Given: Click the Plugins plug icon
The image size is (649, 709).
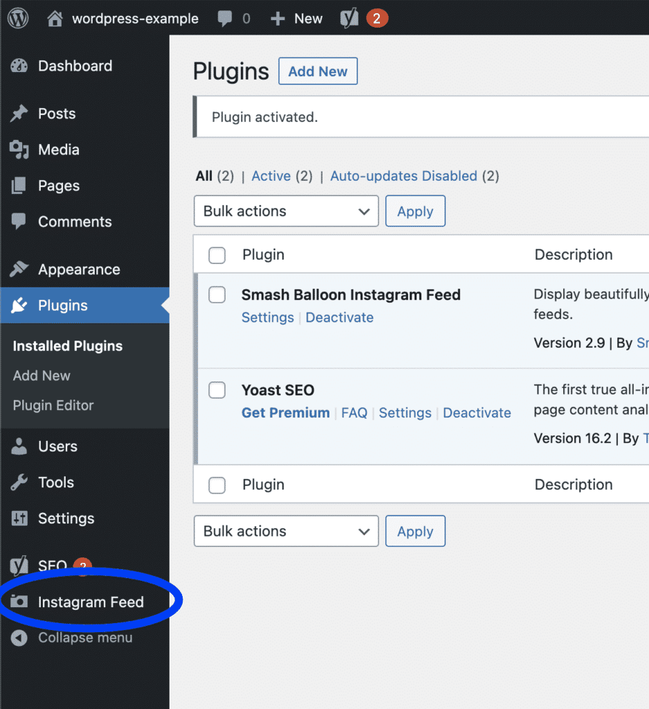Looking at the screenshot, I should [19, 305].
